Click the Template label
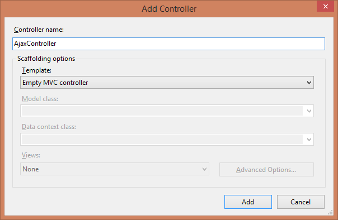 (x=36, y=70)
